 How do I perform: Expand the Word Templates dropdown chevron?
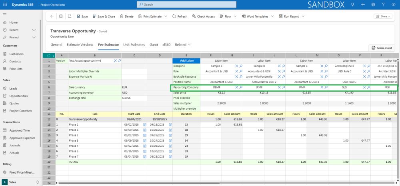(272, 16)
